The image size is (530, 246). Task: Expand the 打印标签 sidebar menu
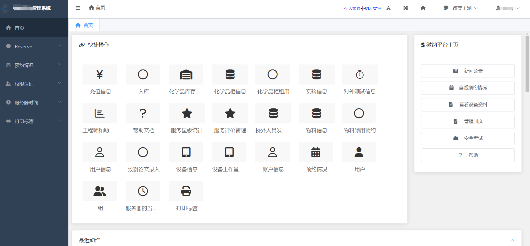34,121
